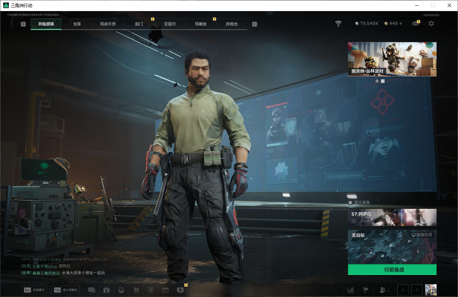Open the shopping cart store icon
458x297 pixels.
pos(136,290)
